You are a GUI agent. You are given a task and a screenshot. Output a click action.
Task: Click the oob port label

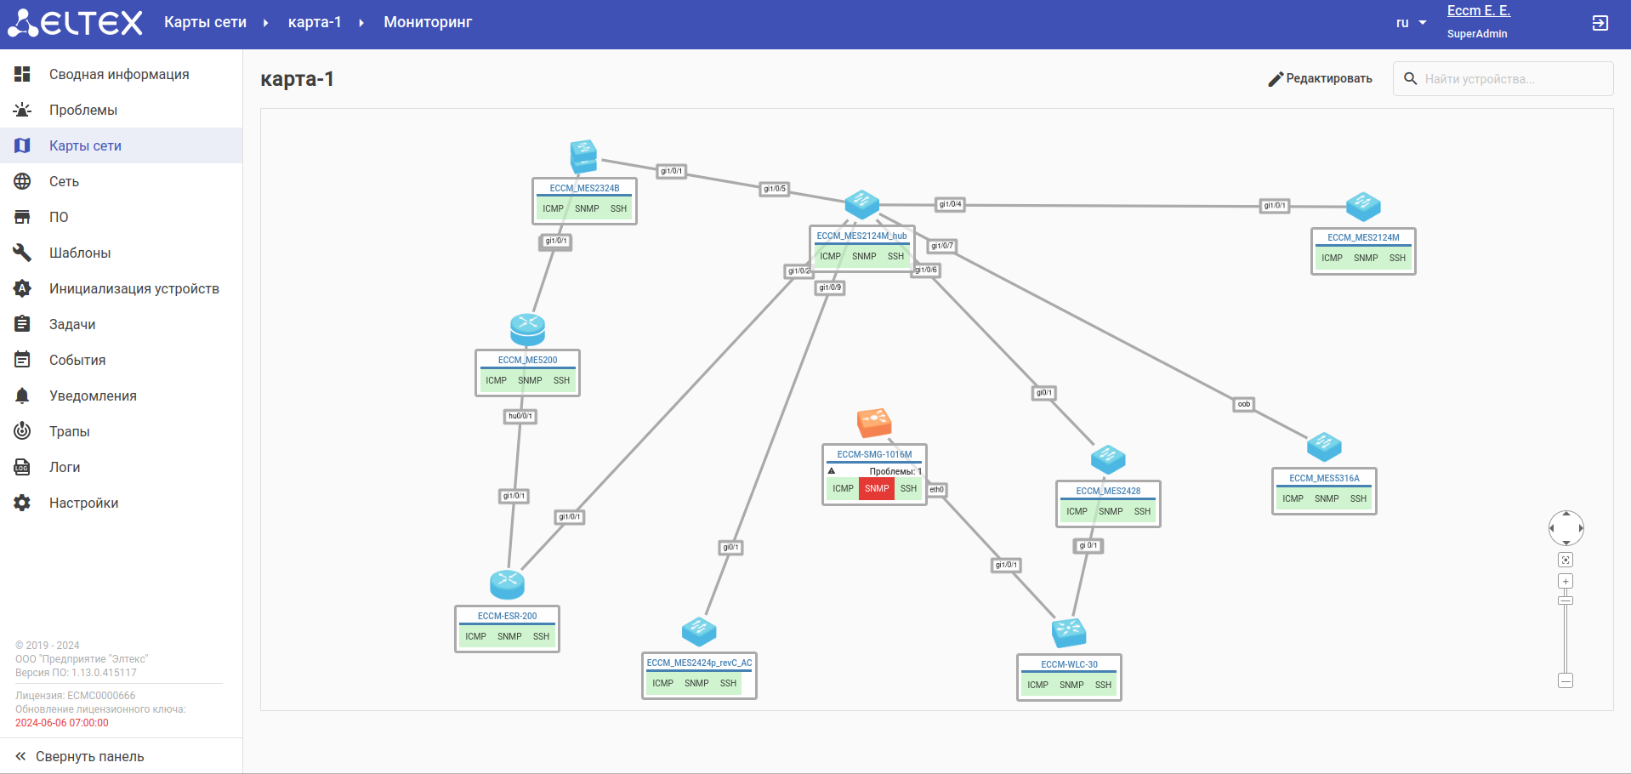(1244, 404)
